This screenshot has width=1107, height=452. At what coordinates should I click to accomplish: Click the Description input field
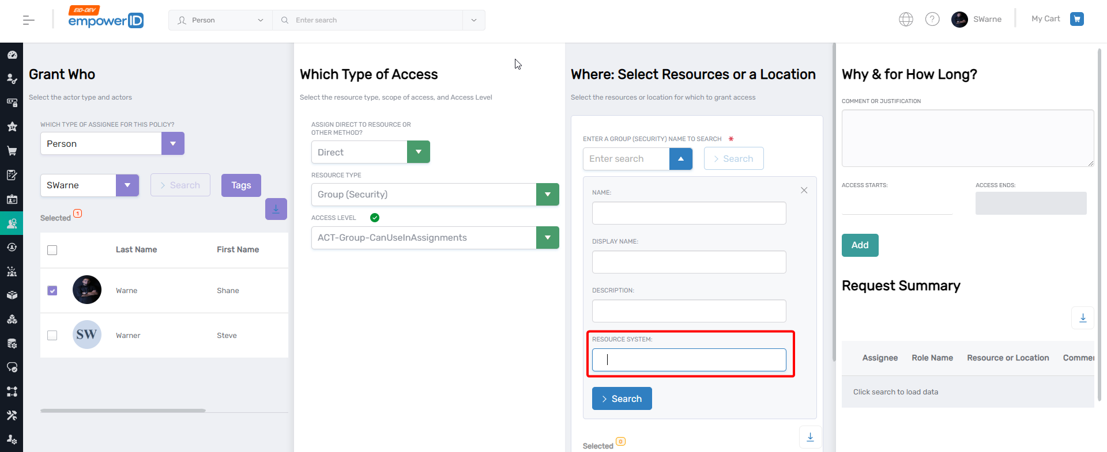[689, 311]
